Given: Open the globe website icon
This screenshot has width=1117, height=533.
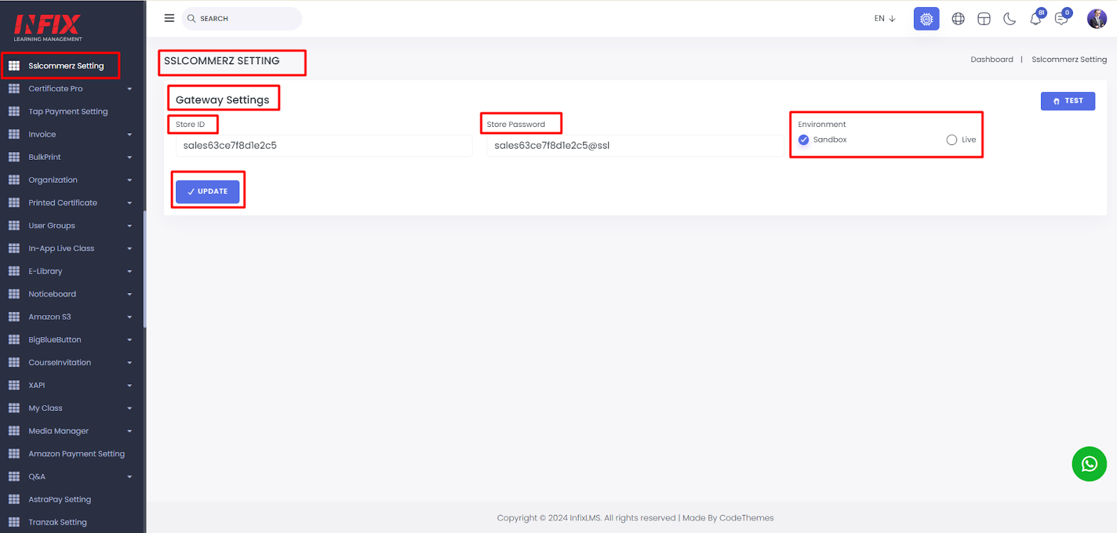Looking at the screenshot, I should pos(959,19).
